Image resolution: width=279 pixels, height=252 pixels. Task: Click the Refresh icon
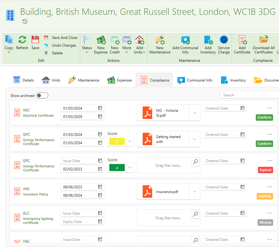tap(22, 40)
